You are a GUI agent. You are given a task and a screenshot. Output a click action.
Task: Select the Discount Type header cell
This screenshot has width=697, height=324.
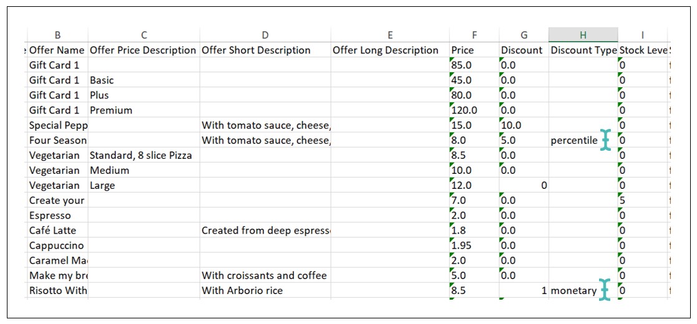tap(583, 50)
